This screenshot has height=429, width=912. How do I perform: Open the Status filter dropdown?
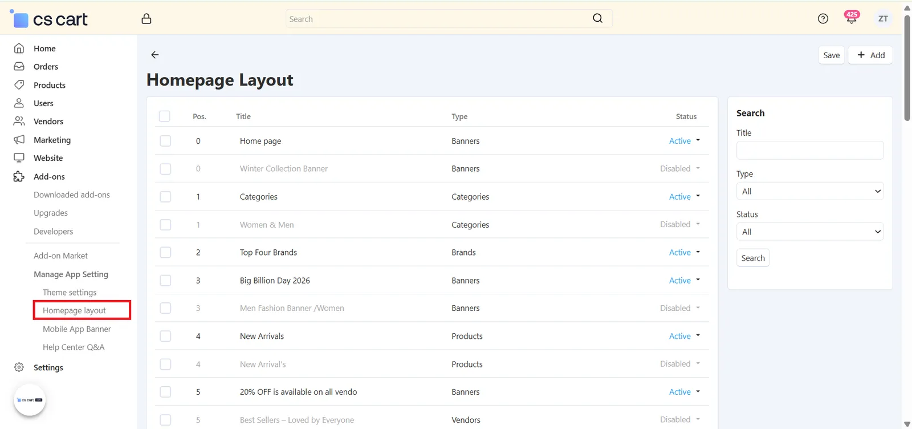(x=810, y=232)
